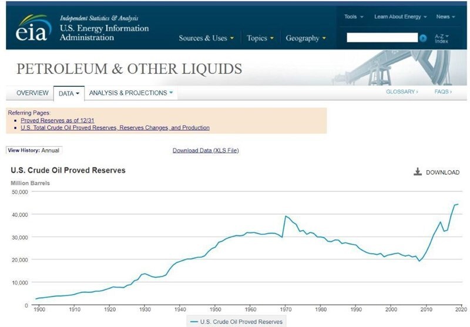This screenshot has height=327, width=470.
Task: Switch to the Overview tab
Action: (x=32, y=93)
